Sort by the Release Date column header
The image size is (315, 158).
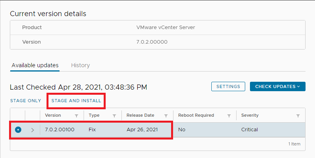pos(140,116)
